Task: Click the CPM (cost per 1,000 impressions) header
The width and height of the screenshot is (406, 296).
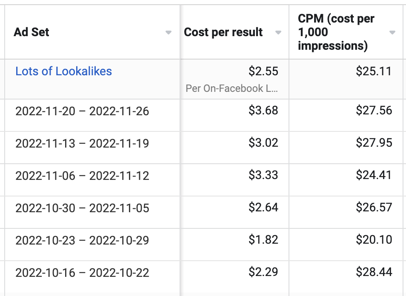Action: tap(336, 32)
